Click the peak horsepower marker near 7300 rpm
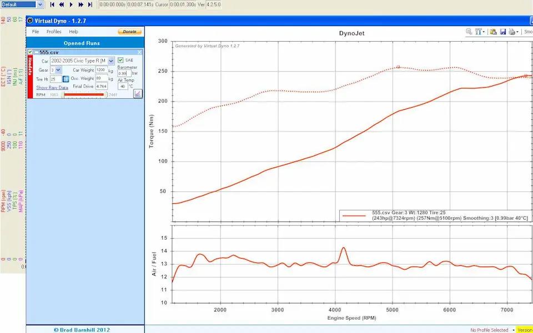533x333 pixels. (526, 76)
